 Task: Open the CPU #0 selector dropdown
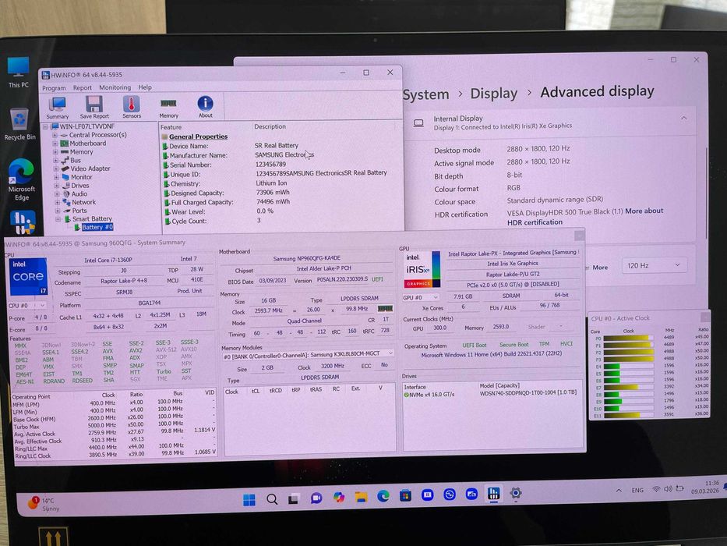[x=27, y=306]
